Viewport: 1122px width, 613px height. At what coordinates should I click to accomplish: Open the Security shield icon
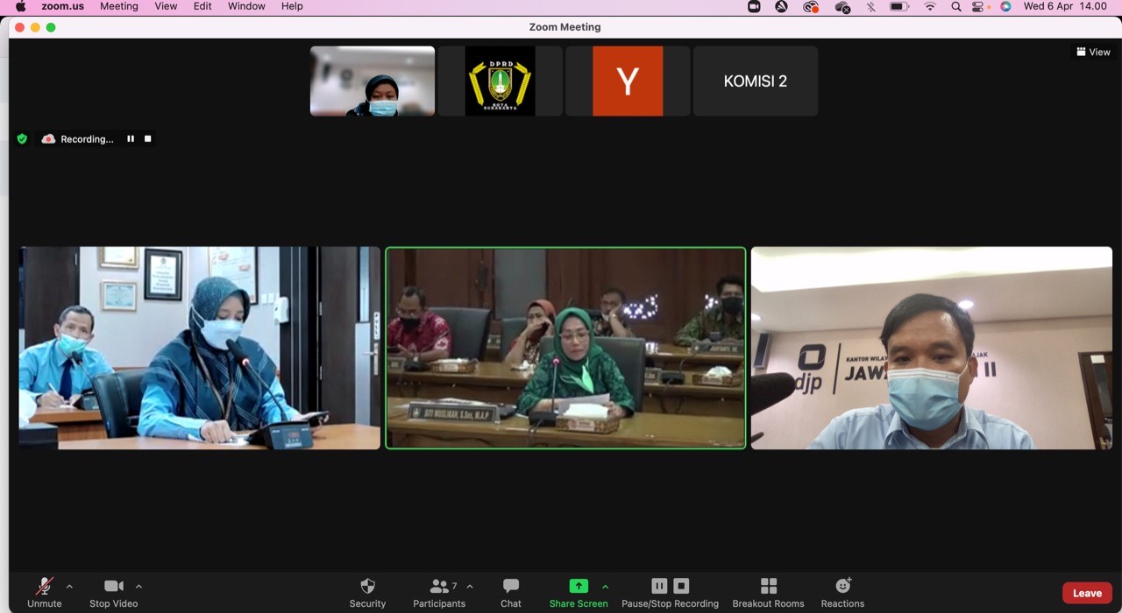(367, 587)
